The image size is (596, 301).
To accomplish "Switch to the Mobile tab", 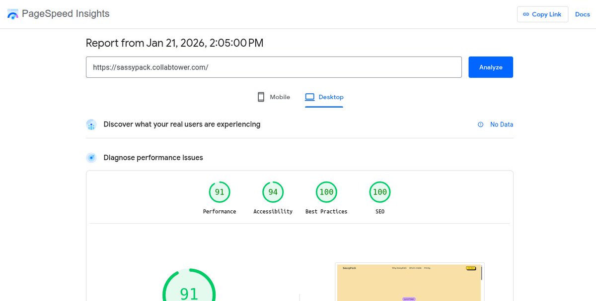I will click(273, 97).
